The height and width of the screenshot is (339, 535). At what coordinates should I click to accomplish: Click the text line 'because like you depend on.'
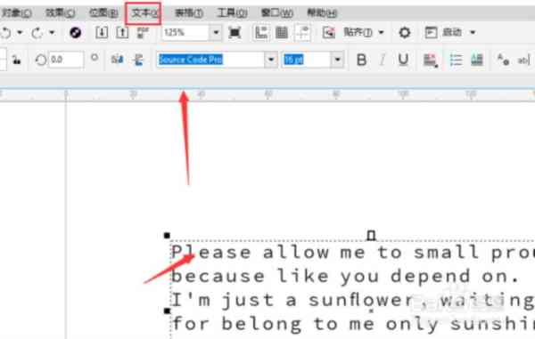coord(344,276)
